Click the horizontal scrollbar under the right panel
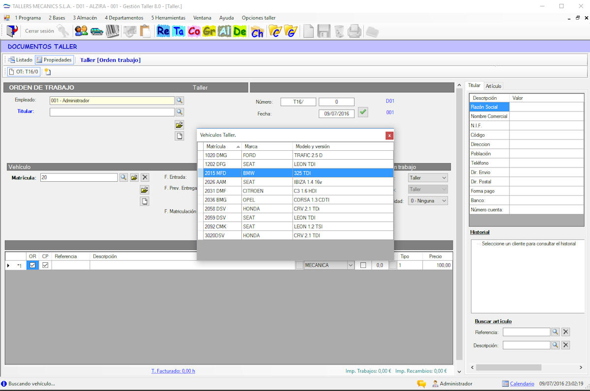590x391 pixels. [508, 367]
